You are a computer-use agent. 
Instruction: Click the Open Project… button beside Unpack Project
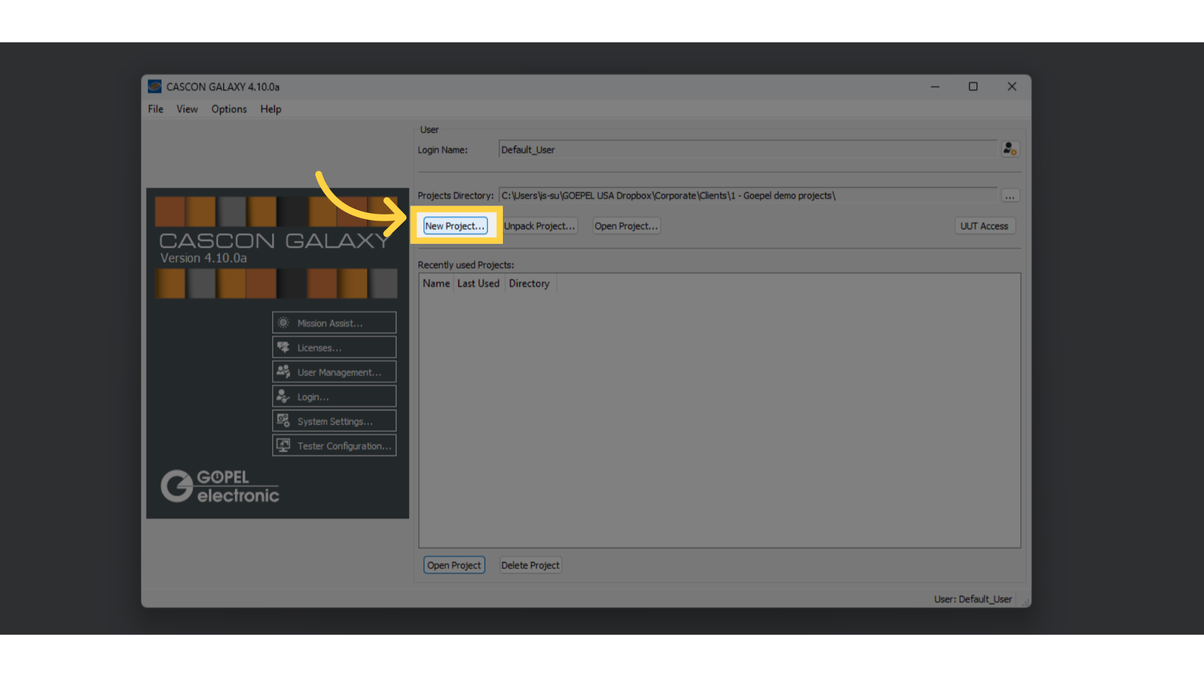click(x=626, y=226)
